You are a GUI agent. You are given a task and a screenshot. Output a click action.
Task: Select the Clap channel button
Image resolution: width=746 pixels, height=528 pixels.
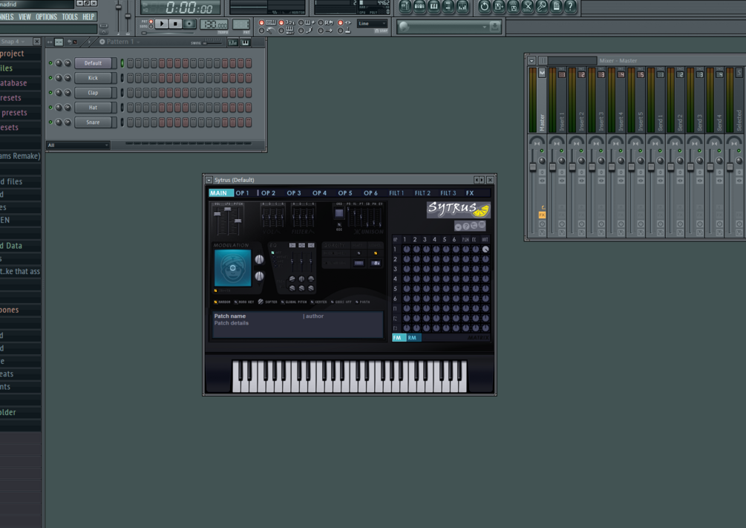coord(94,92)
